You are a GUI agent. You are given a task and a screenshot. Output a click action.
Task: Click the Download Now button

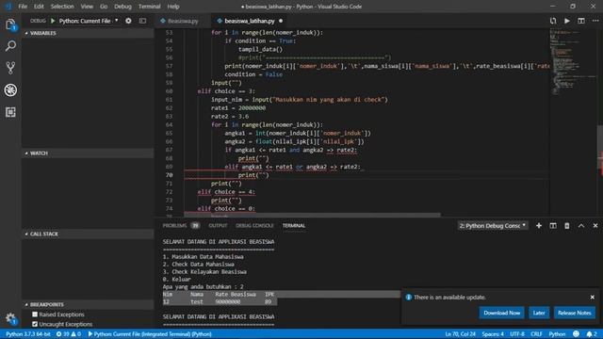501,313
